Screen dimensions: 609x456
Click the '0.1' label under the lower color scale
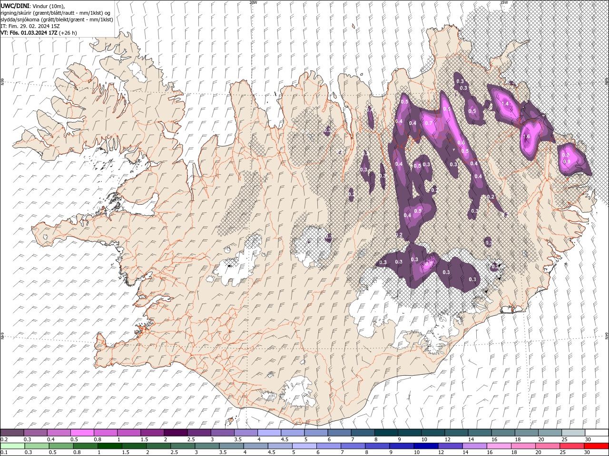(x=4, y=452)
